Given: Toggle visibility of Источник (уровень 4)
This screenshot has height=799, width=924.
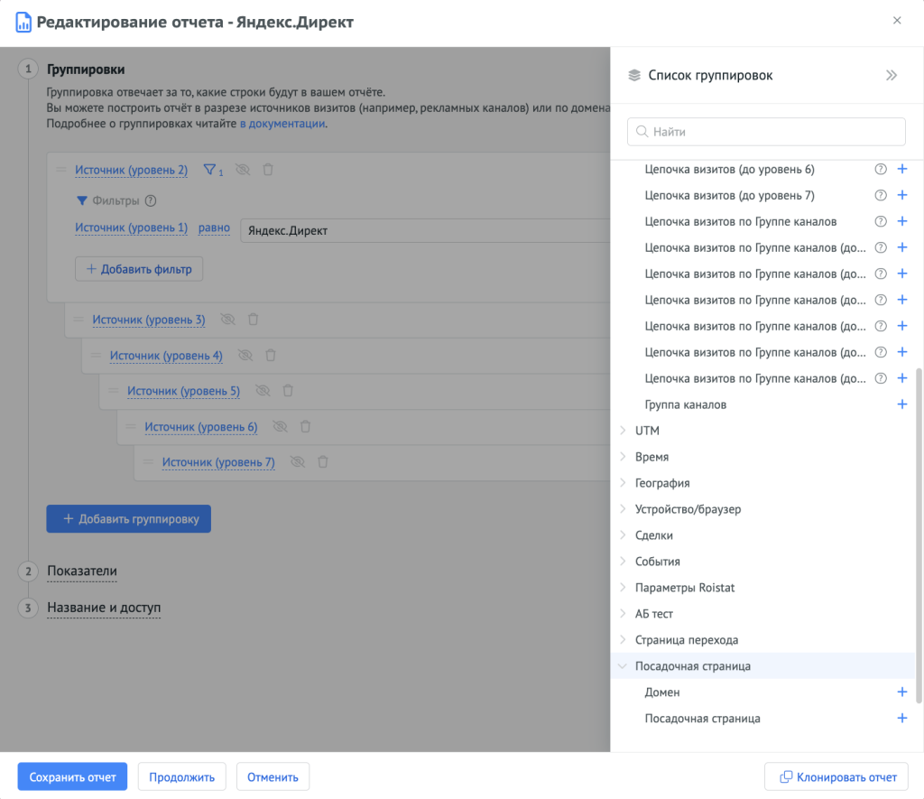Looking at the screenshot, I should pos(245,356).
